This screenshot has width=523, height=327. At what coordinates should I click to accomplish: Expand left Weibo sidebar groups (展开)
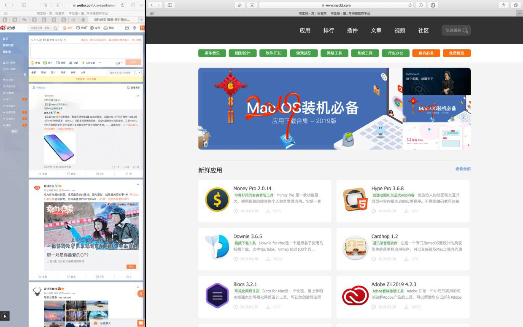14,131
